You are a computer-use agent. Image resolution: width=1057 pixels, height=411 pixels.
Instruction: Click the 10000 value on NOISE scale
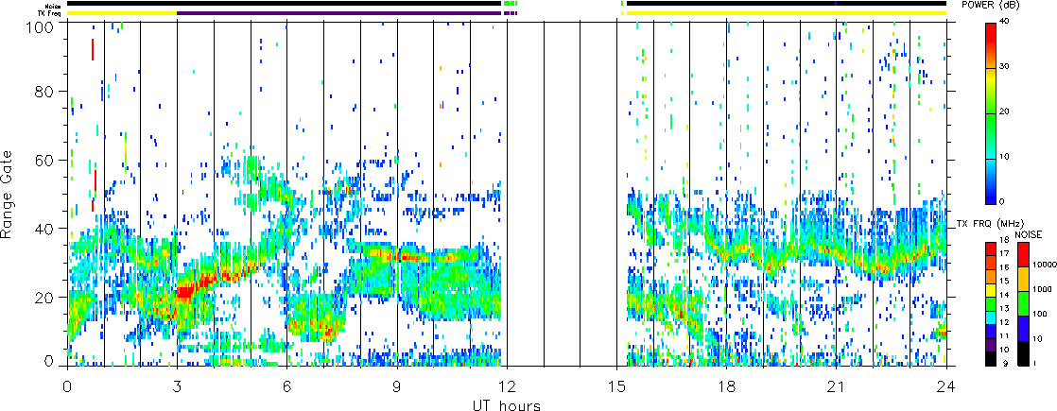tap(1045, 265)
